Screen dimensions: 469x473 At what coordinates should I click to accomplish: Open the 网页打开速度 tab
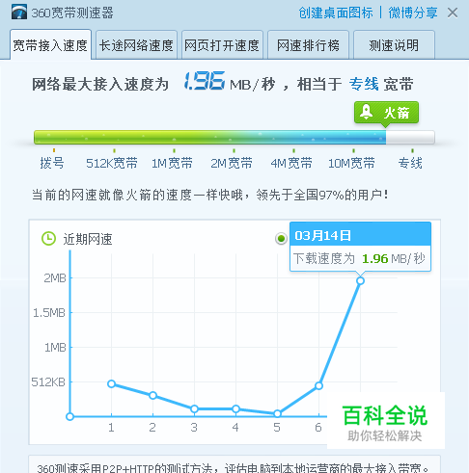(222, 45)
